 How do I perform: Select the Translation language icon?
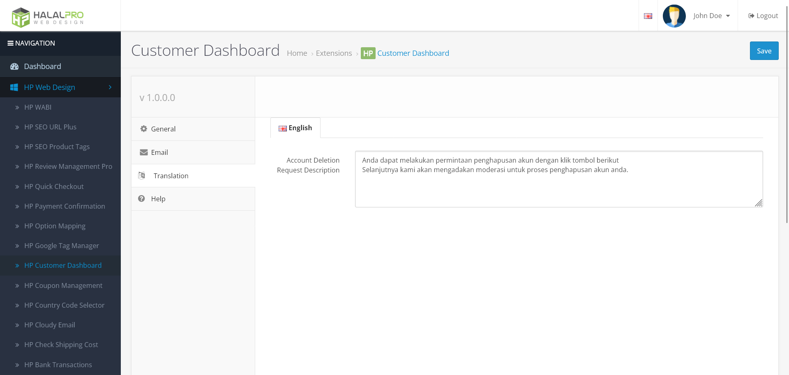(142, 175)
